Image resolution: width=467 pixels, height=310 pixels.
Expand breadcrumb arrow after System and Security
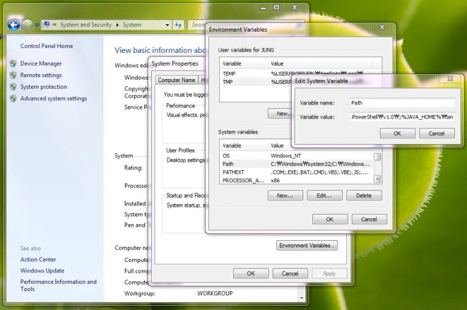(118, 25)
